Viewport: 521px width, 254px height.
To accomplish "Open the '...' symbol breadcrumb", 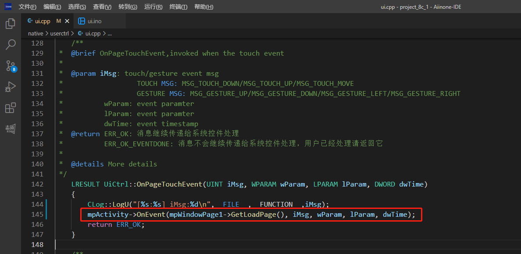I will click(x=110, y=33).
